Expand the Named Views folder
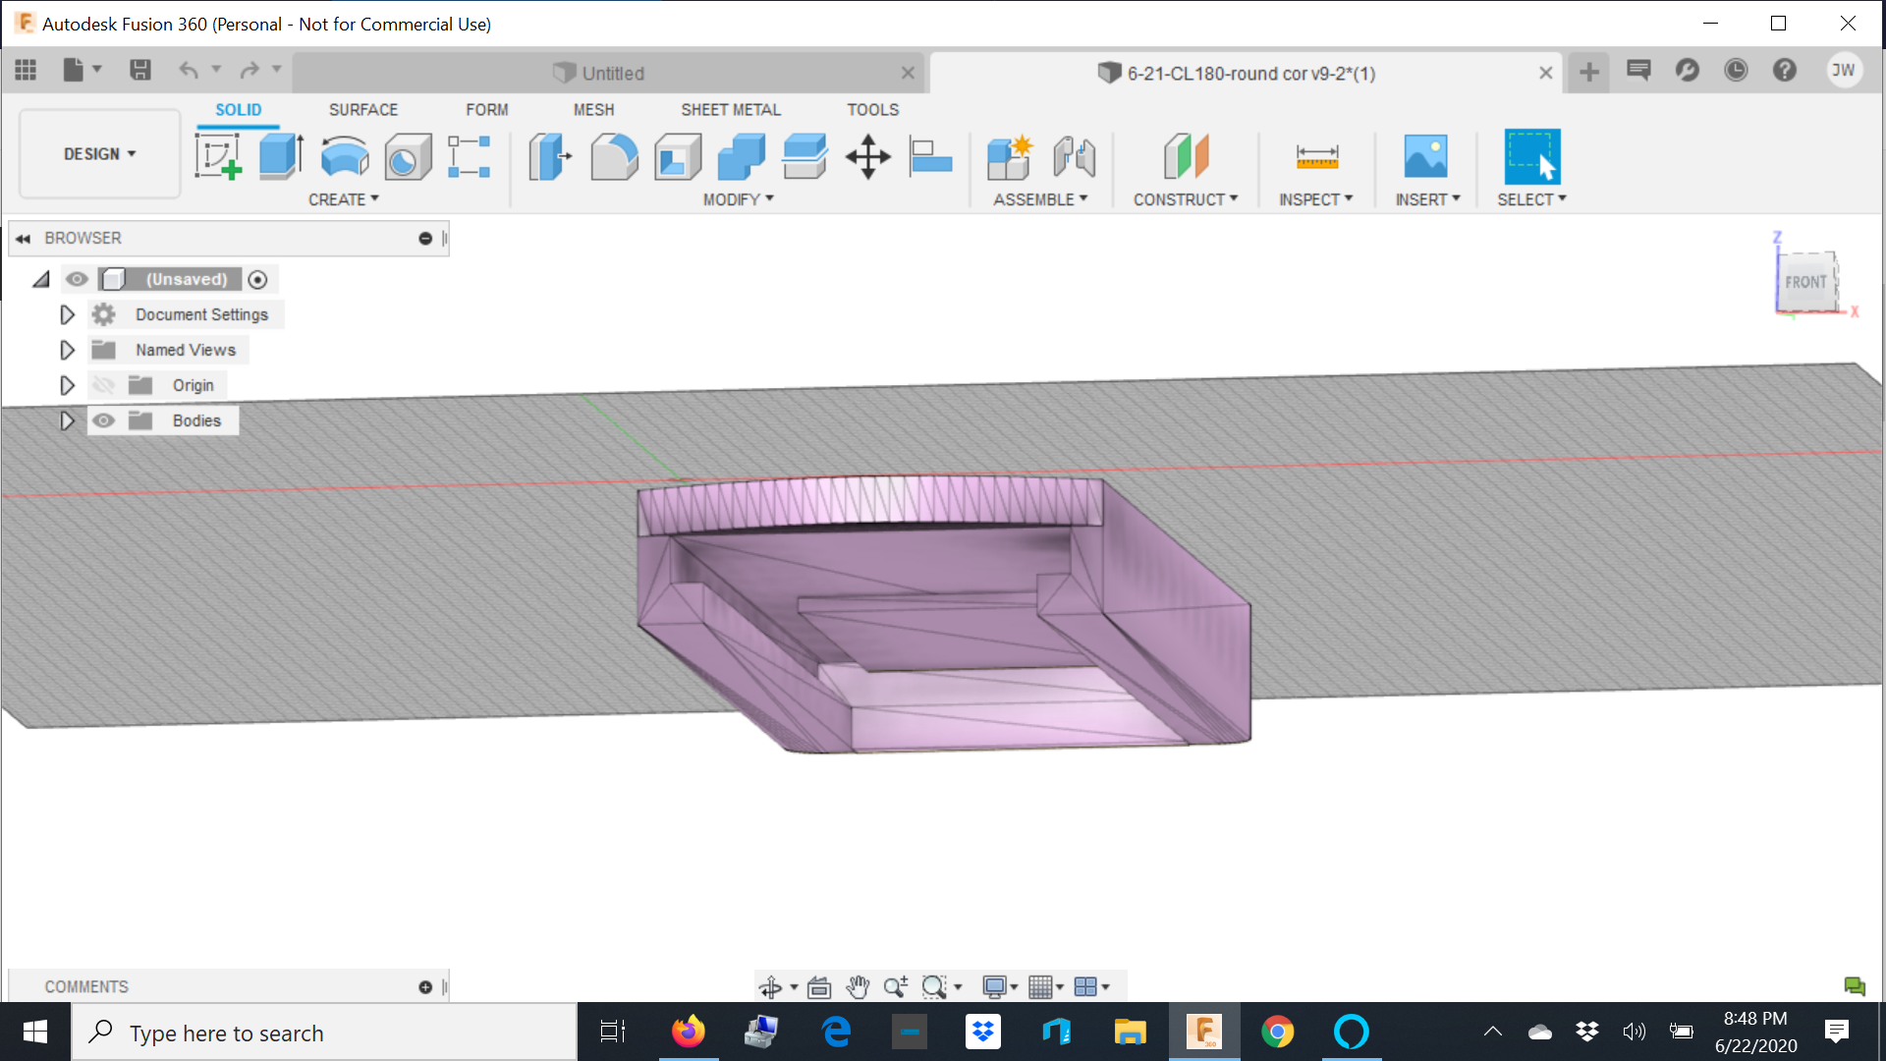The width and height of the screenshot is (1886, 1061). 67,350
